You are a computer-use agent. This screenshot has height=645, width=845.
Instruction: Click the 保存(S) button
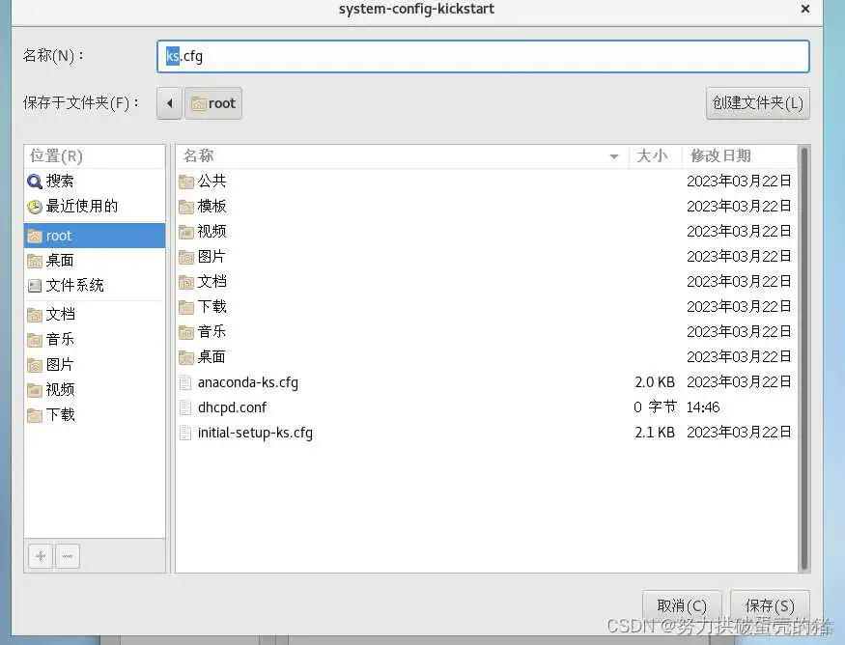[769, 604]
